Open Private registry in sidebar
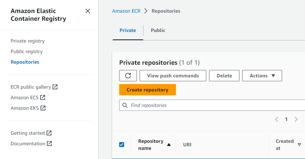The height and width of the screenshot is (159, 305). [28, 41]
